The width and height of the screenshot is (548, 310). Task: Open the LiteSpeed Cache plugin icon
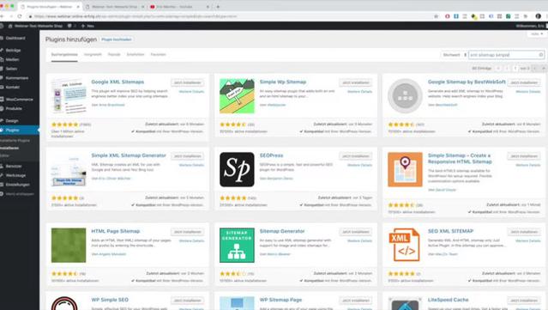405,303
